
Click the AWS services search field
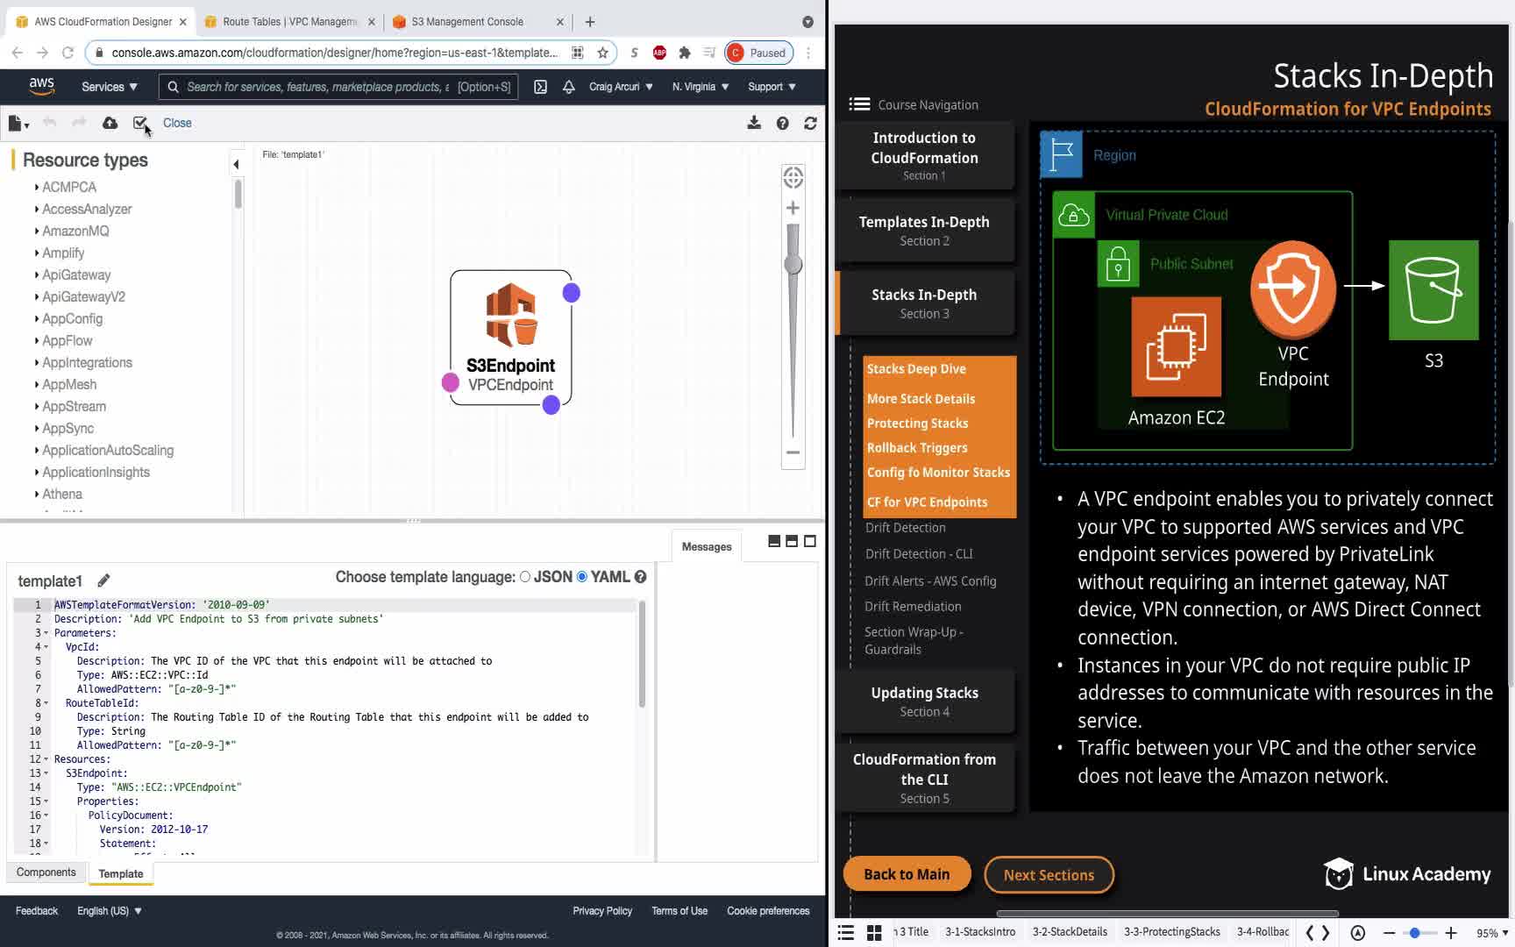338,87
